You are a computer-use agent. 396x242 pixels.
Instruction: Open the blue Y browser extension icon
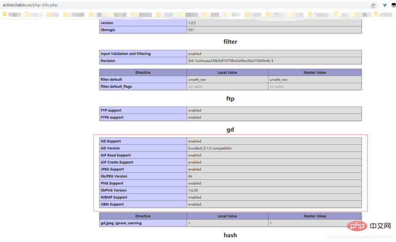385,5
